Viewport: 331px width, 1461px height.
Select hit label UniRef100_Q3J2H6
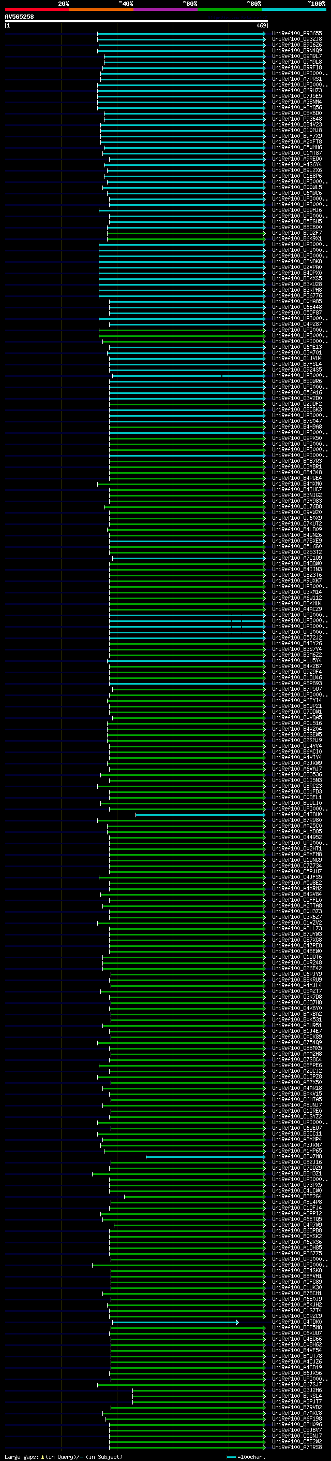[x=297, y=1390]
